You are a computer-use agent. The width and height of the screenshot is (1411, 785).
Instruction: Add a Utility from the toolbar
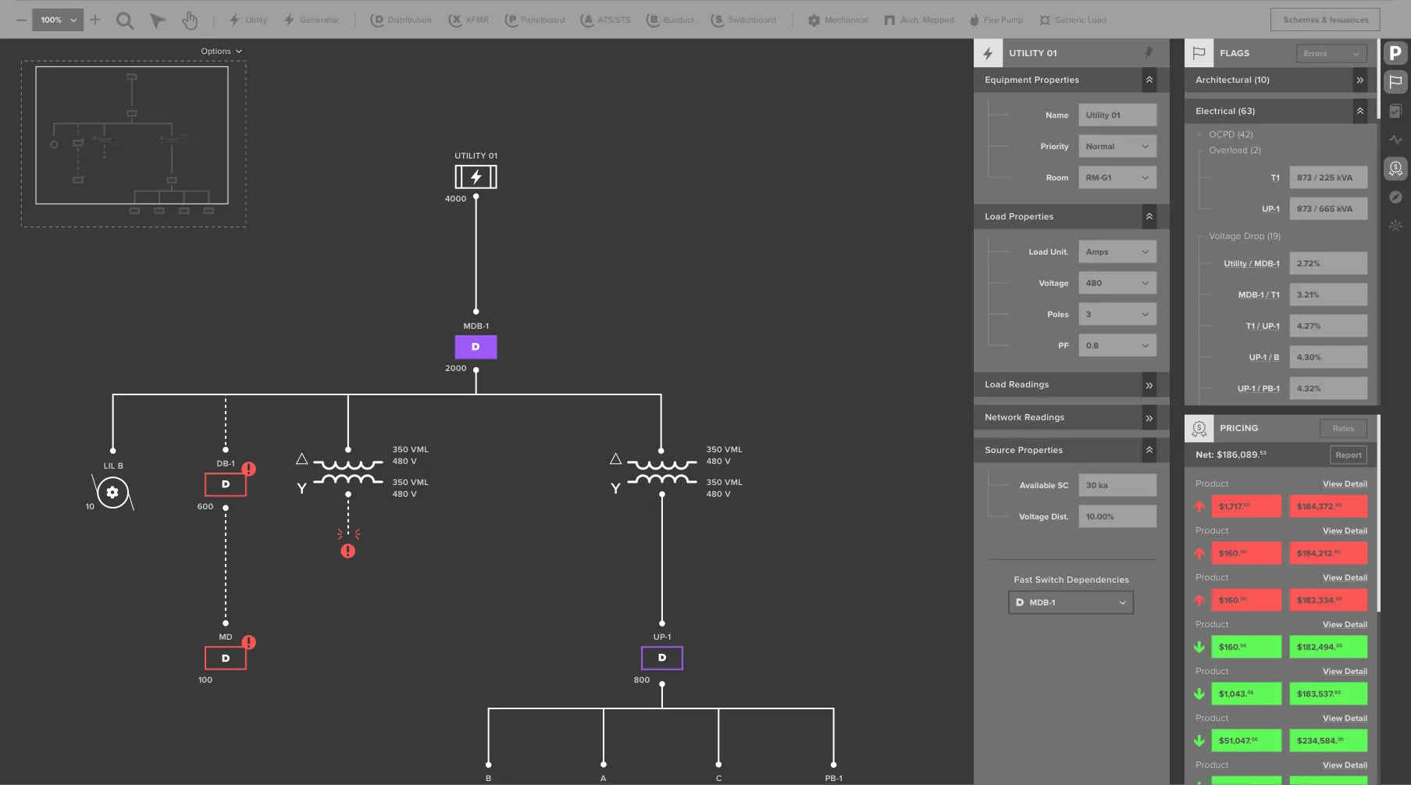248,20
